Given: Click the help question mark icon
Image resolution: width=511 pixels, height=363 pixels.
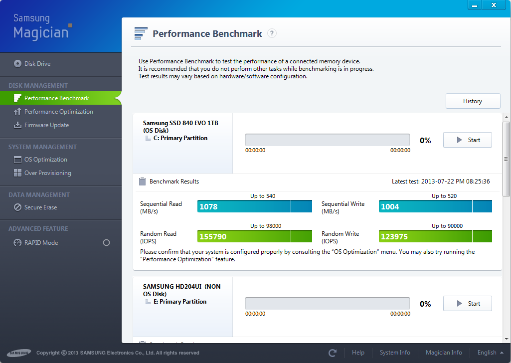Looking at the screenshot, I should (272, 33).
